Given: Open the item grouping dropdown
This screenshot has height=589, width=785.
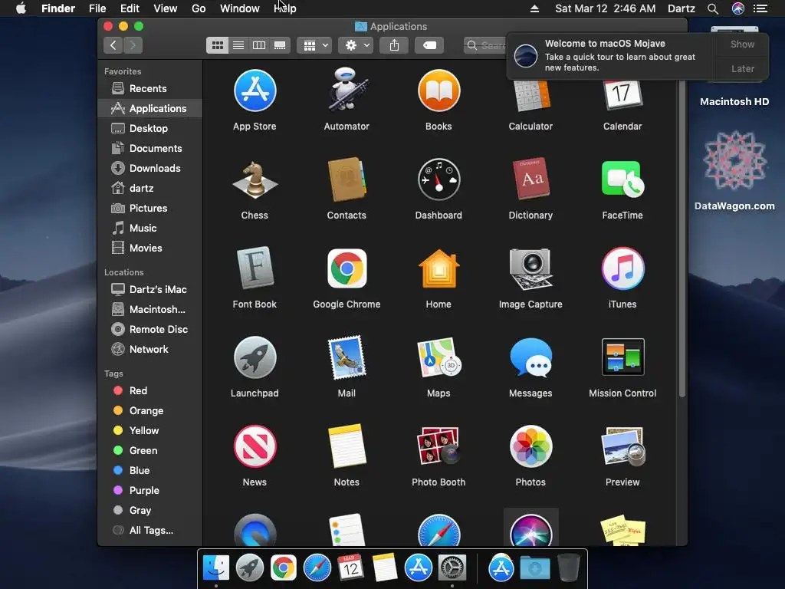Looking at the screenshot, I should click(315, 45).
